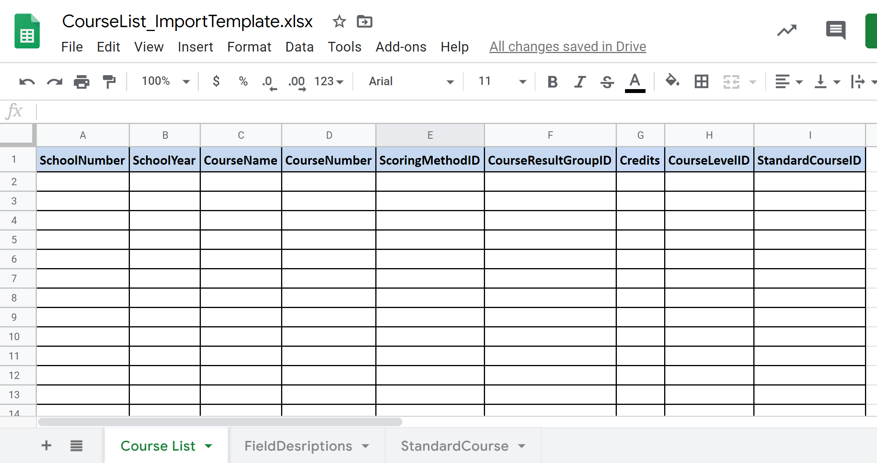Click the Print icon
Screen dimensions: 877x463
point(81,82)
